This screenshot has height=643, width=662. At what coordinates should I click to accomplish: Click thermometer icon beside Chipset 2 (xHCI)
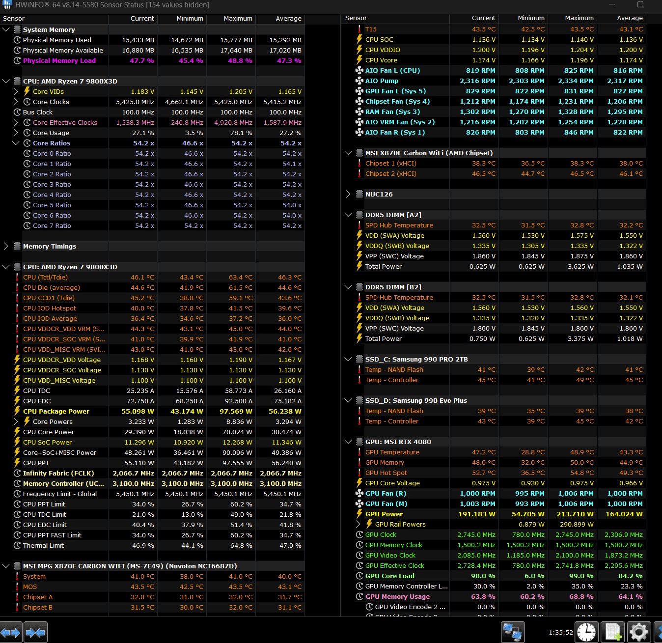point(359,173)
